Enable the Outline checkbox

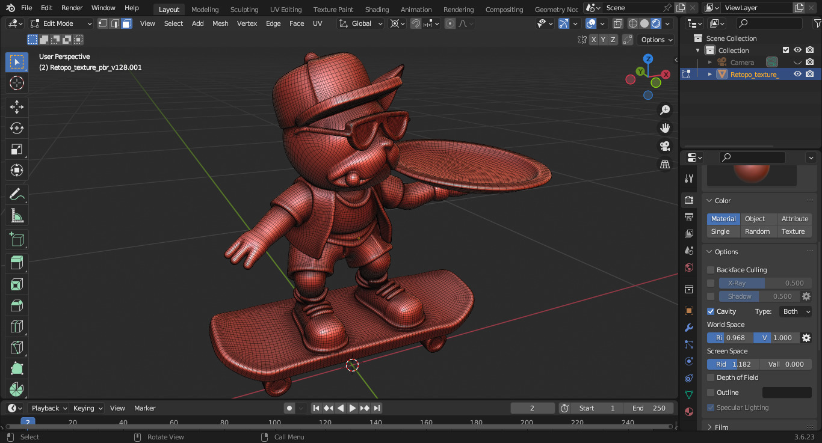tap(711, 393)
